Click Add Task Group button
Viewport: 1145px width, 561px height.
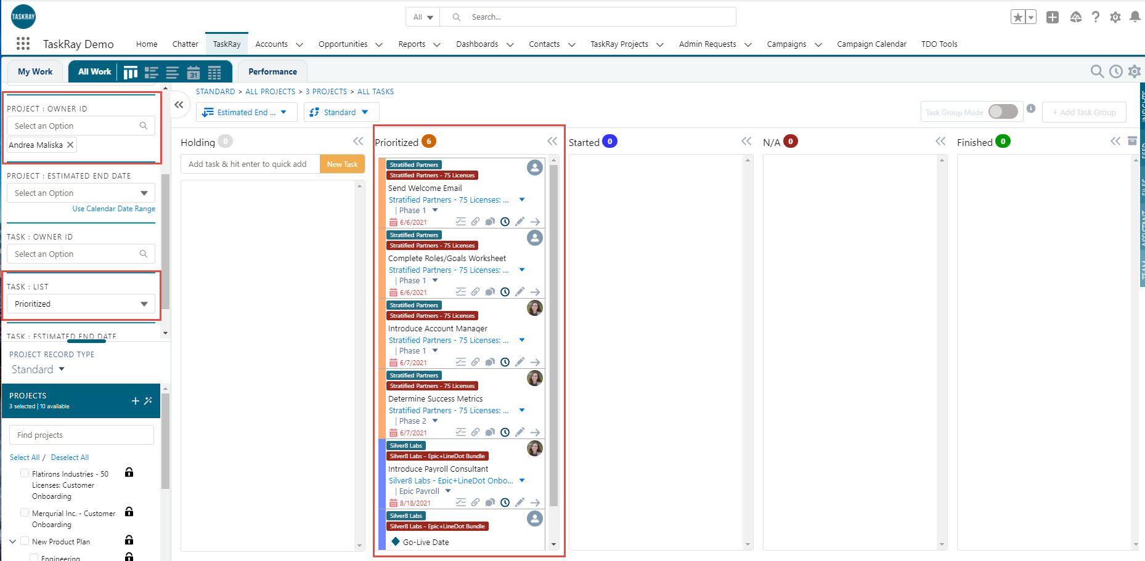tap(1084, 112)
